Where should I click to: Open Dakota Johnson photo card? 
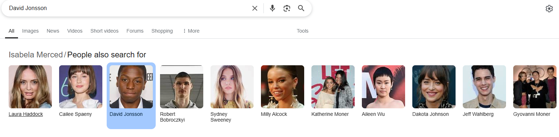(x=434, y=87)
